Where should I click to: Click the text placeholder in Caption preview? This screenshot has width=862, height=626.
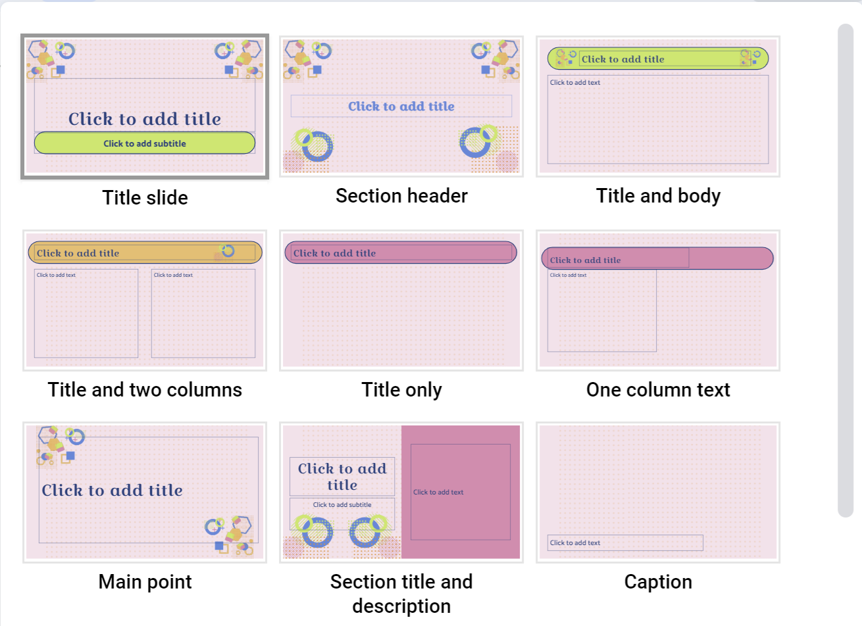pos(624,542)
